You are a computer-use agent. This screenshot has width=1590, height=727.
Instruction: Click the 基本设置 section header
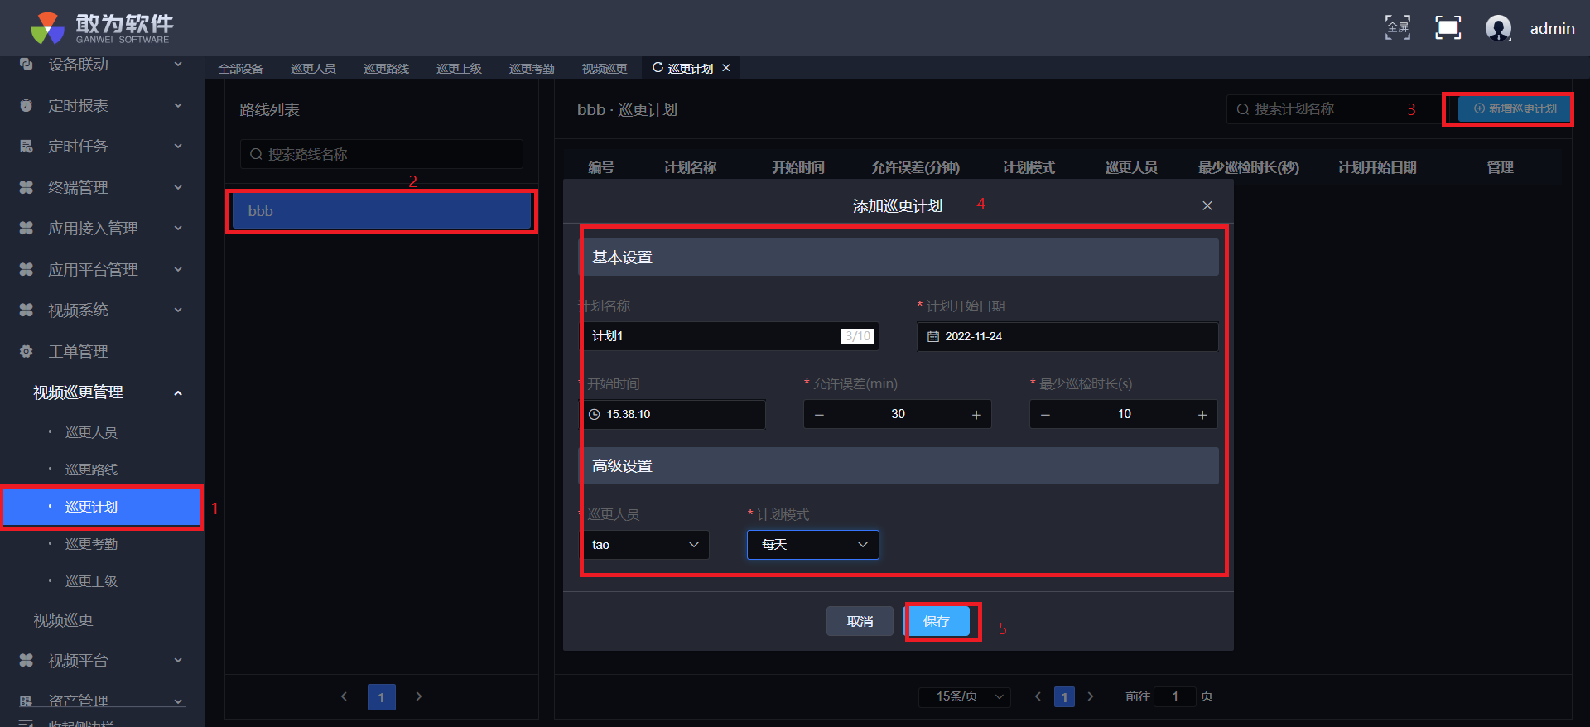899,258
